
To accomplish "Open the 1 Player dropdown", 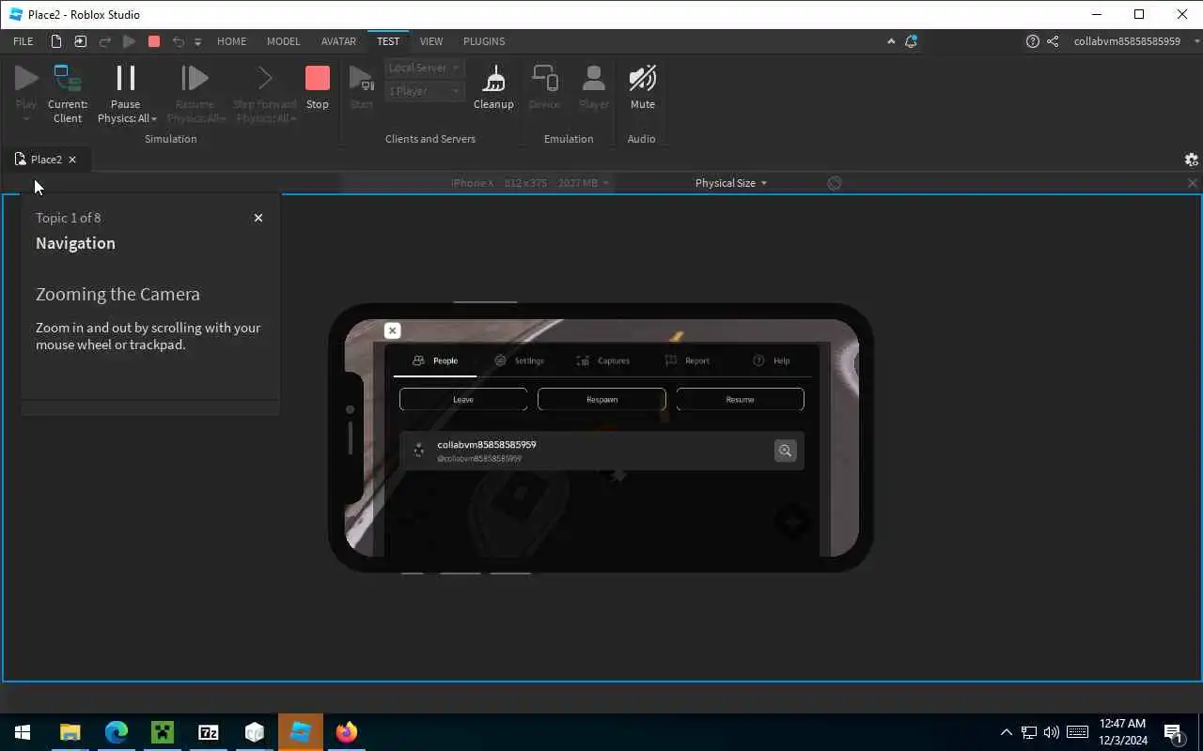I will [x=424, y=91].
